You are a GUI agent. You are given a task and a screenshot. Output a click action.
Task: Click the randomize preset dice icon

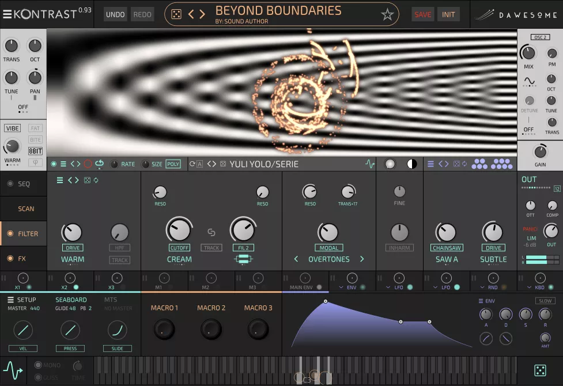pos(176,14)
